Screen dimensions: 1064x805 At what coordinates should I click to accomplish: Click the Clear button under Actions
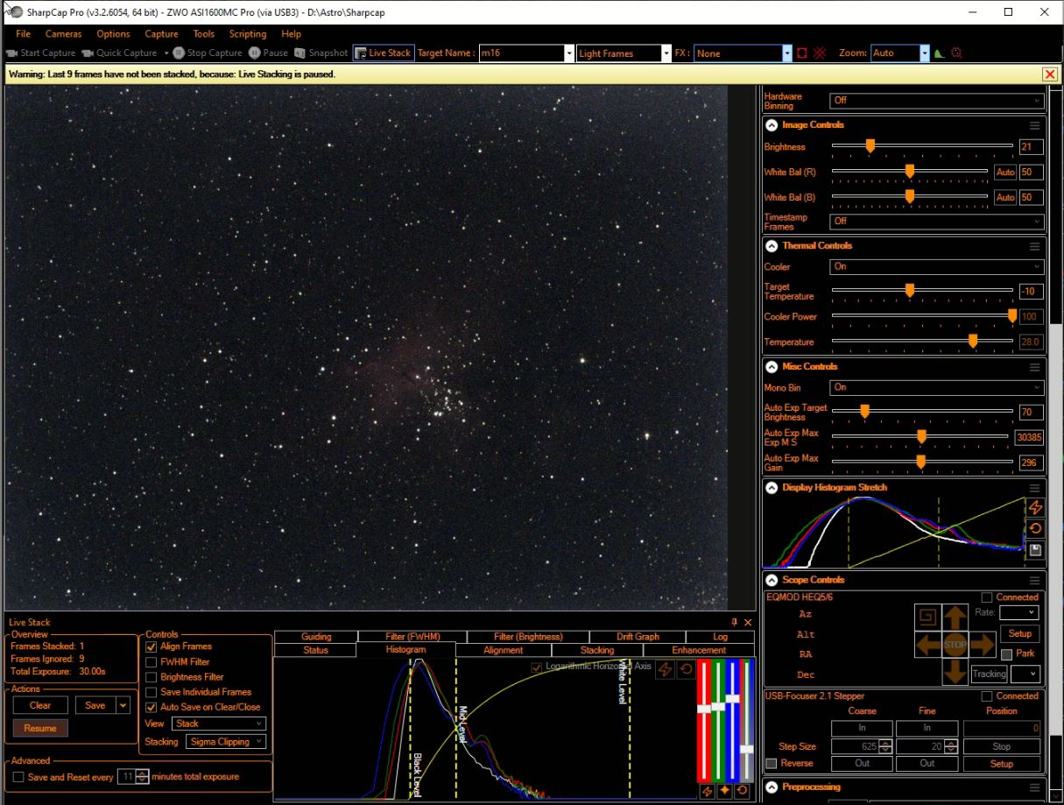click(x=39, y=704)
